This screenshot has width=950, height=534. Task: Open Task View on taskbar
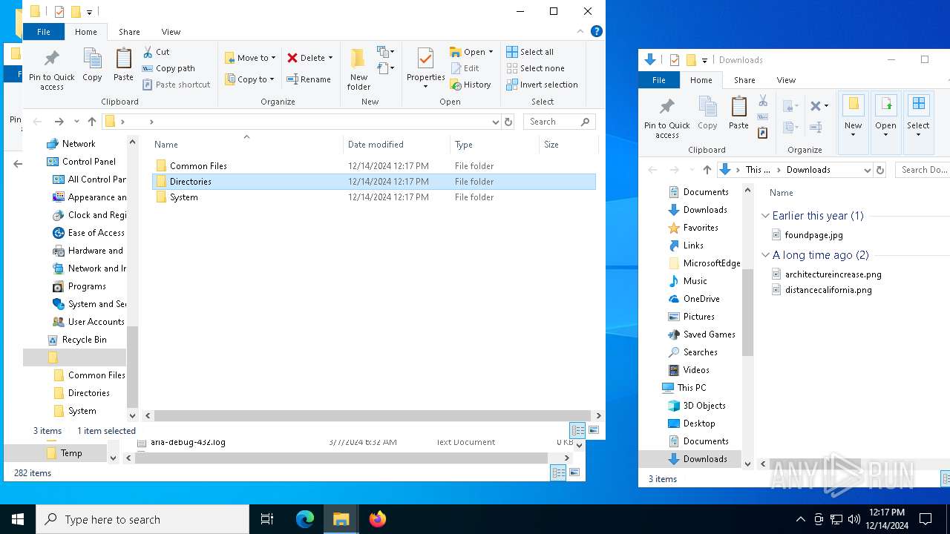coord(267,519)
